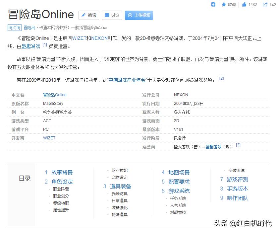This screenshot has width=278, height=233.
Task: Go to 职业阵营 subsection
Action: click(x=61, y=189)
